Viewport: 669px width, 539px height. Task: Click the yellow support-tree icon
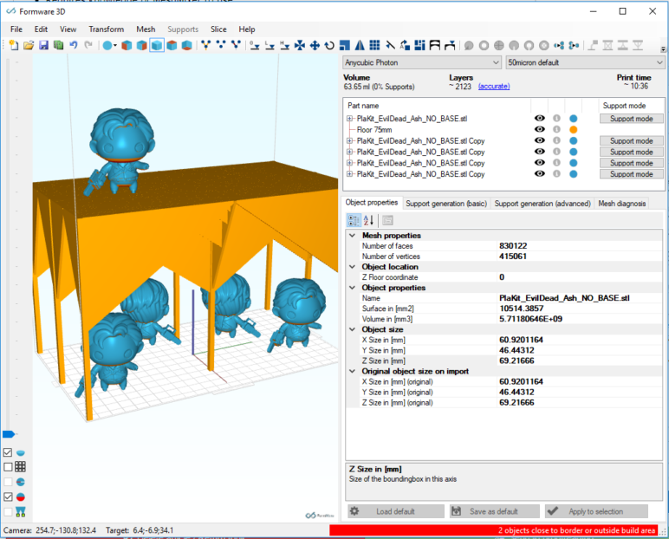tap(206, 45)
